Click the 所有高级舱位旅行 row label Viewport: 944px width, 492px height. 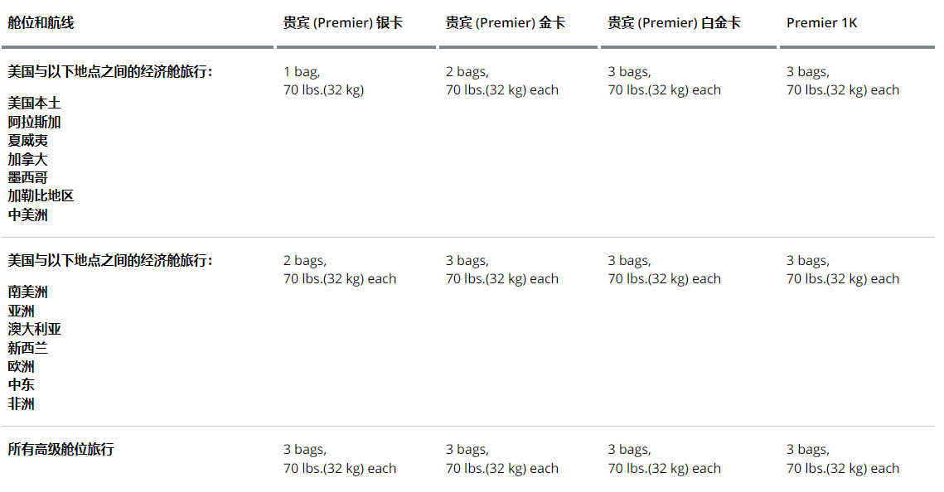coord(61,450)
